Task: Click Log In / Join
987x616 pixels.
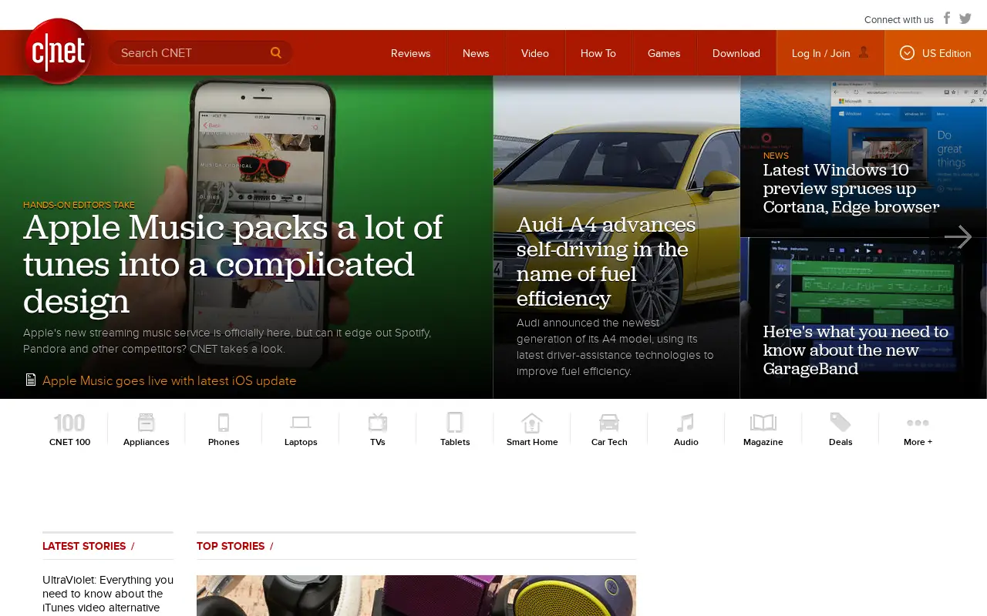Action: (830, 53)
